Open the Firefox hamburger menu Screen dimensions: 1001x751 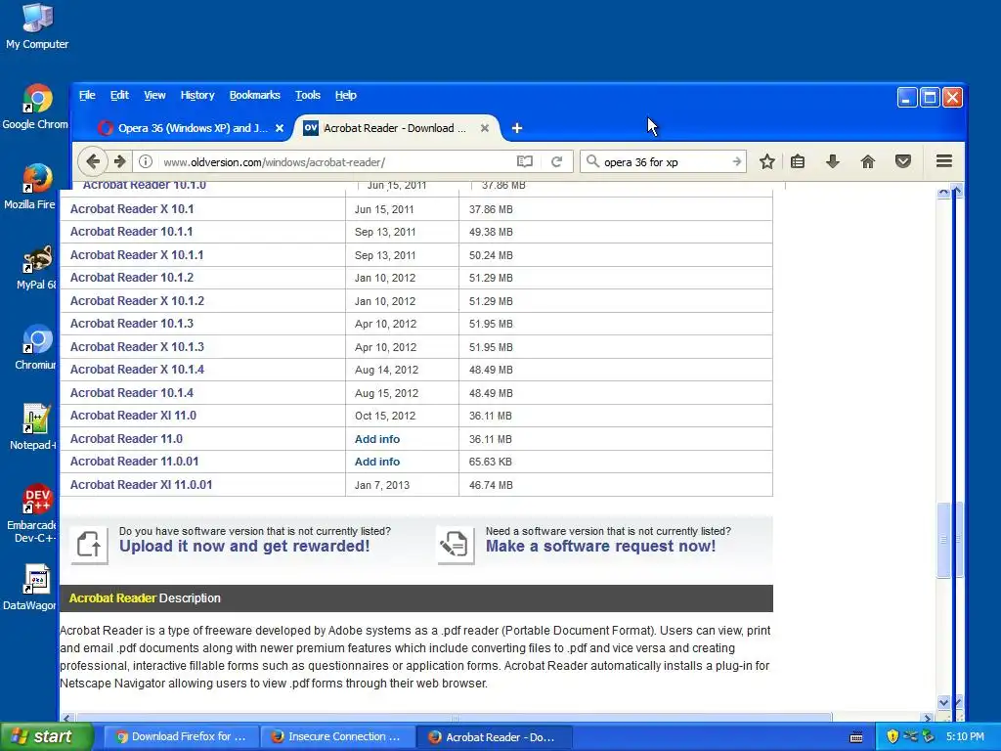pyautogui.click(x=944, y=161)
